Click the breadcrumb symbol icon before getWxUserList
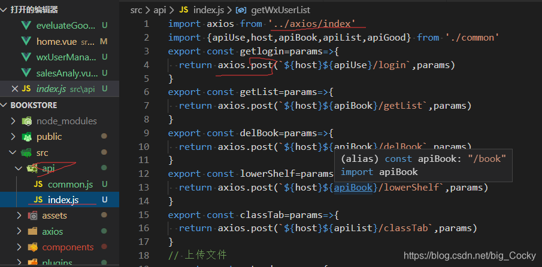Image resolution: width=542 pixels, height=267 pixels. 241,10
